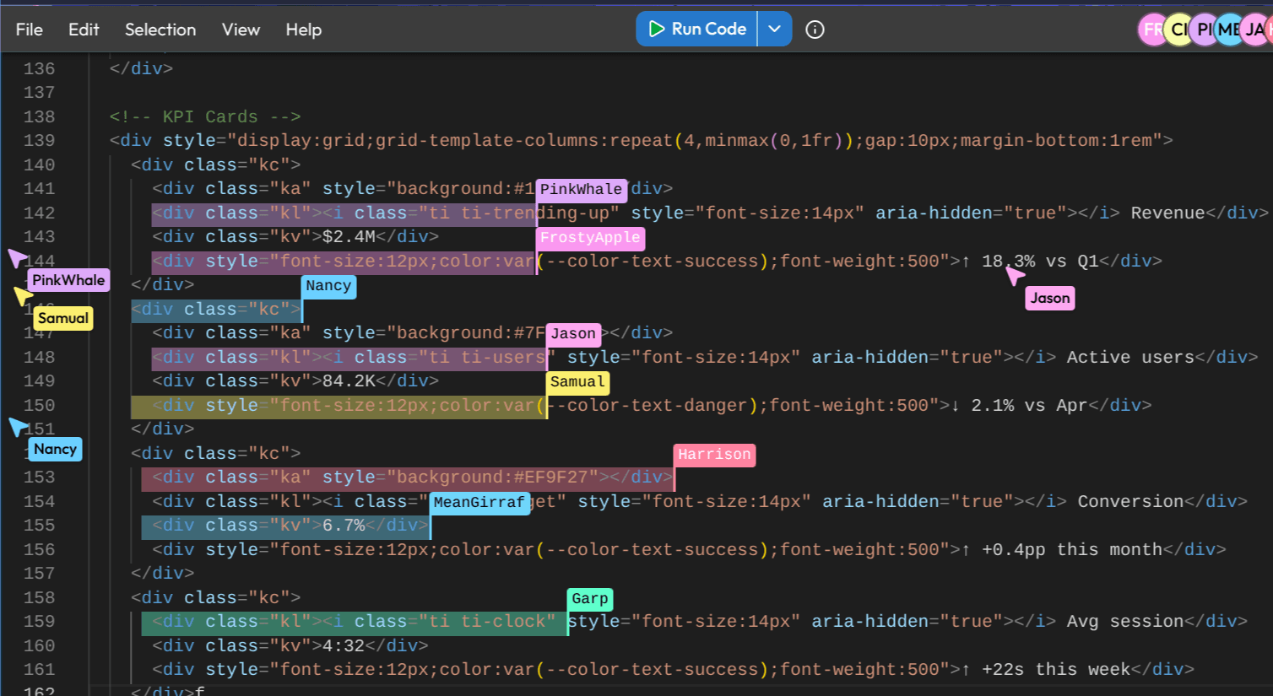Click Jason tag on the background:#7F line
The image size is (1273, 696).
(573, 334)
